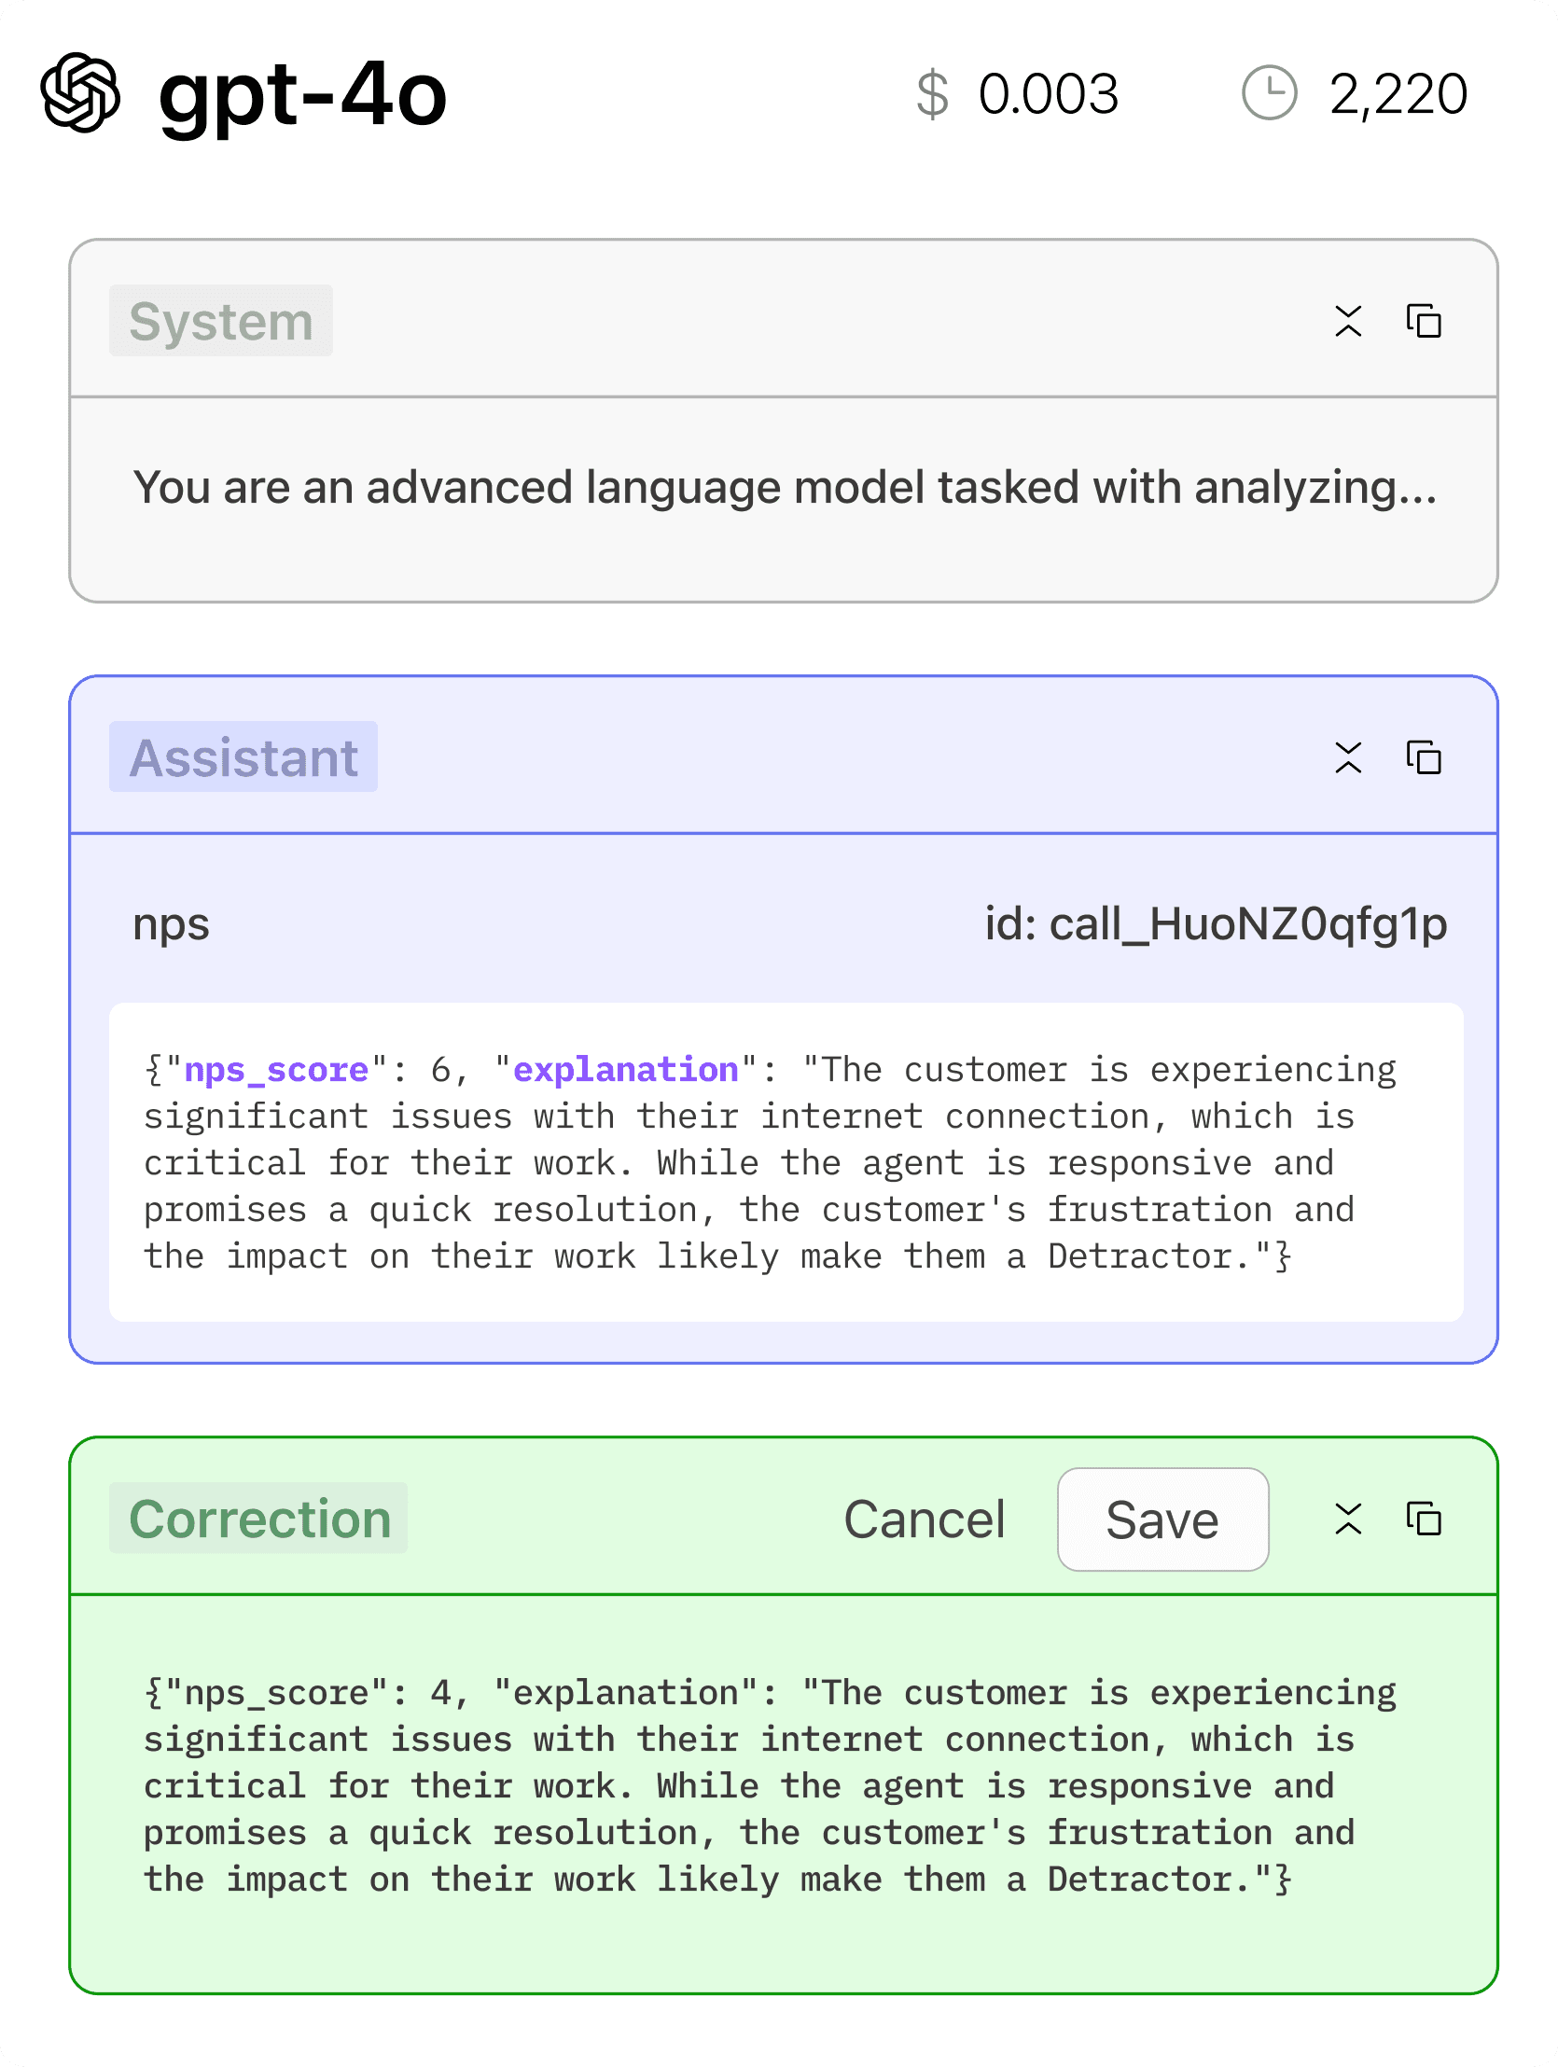Click the dollar cost icon
The width and height of the screenshot is (1558, 2067).
click(932, 94)
